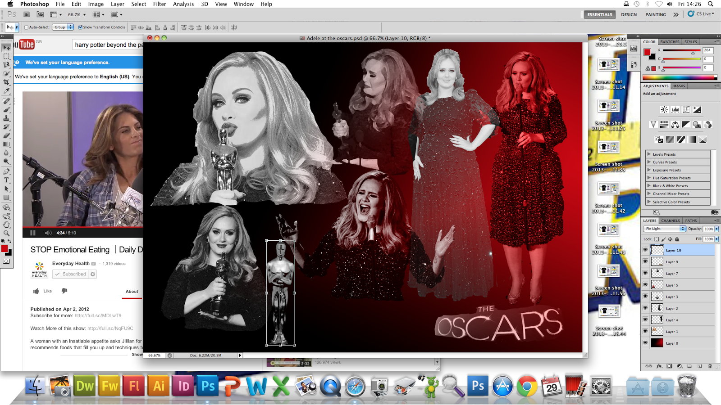Screen dimensions: 721x405
Task: Select the Type tool
Action: pos(6,180)
